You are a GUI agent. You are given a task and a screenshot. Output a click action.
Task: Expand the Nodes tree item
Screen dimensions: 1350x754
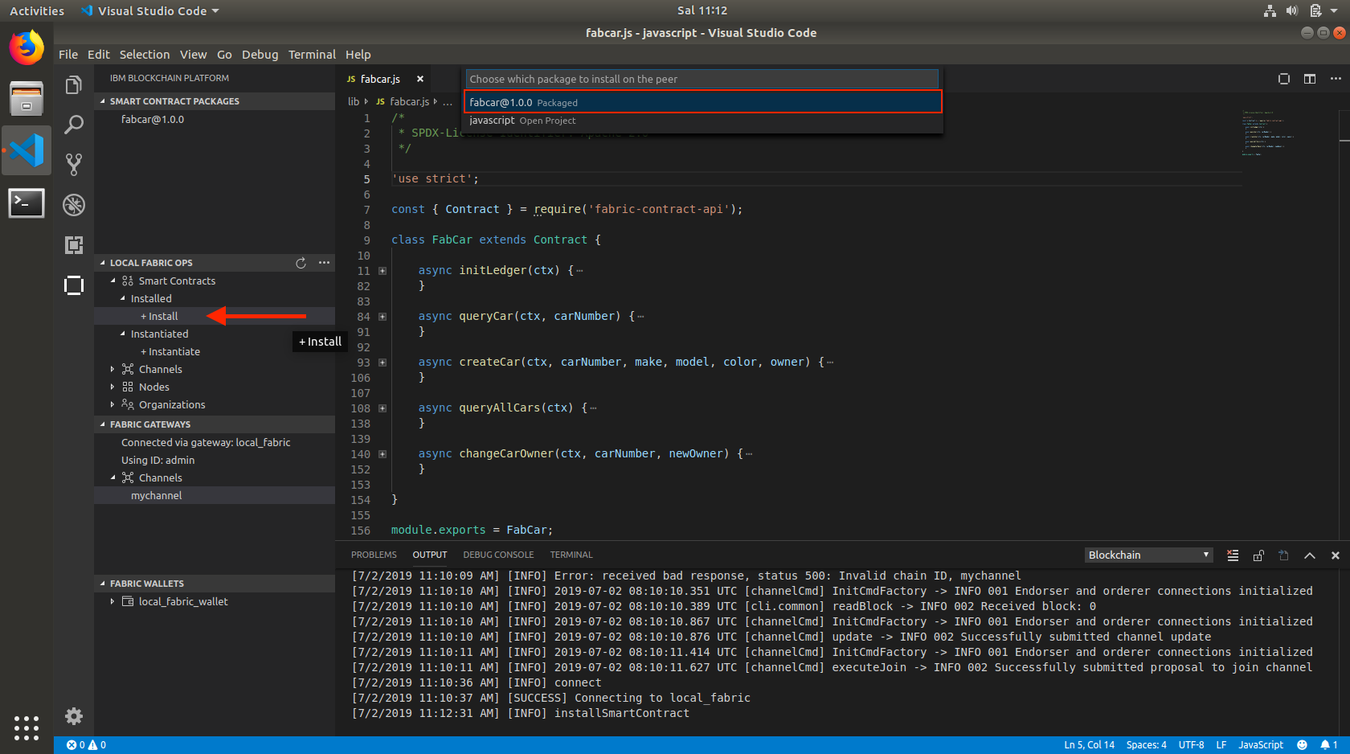pyautogui.click(x=112, y=387)
